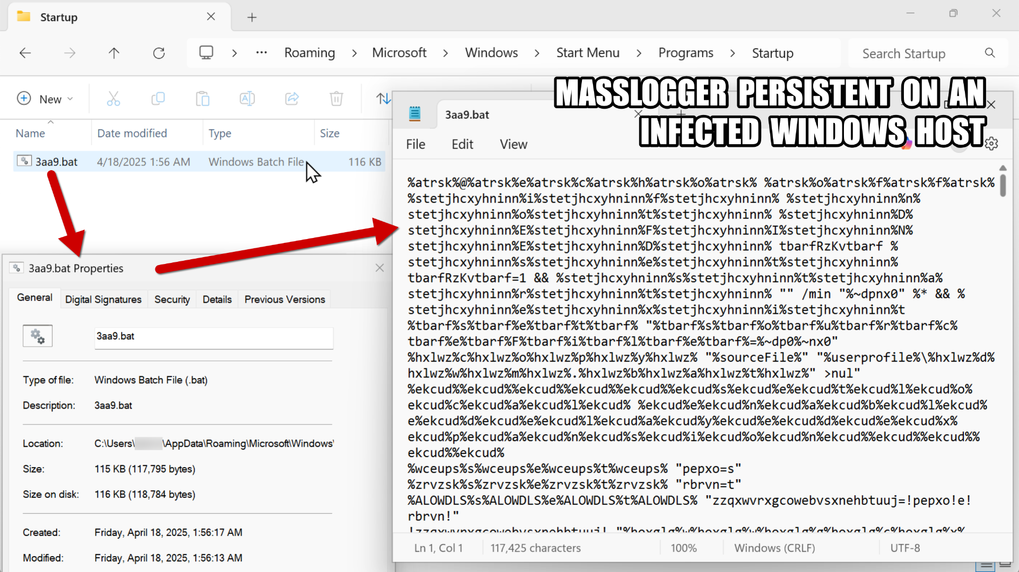Click the Notepad app icon in title bar
Screen dimensions: 1019x572
415,114
